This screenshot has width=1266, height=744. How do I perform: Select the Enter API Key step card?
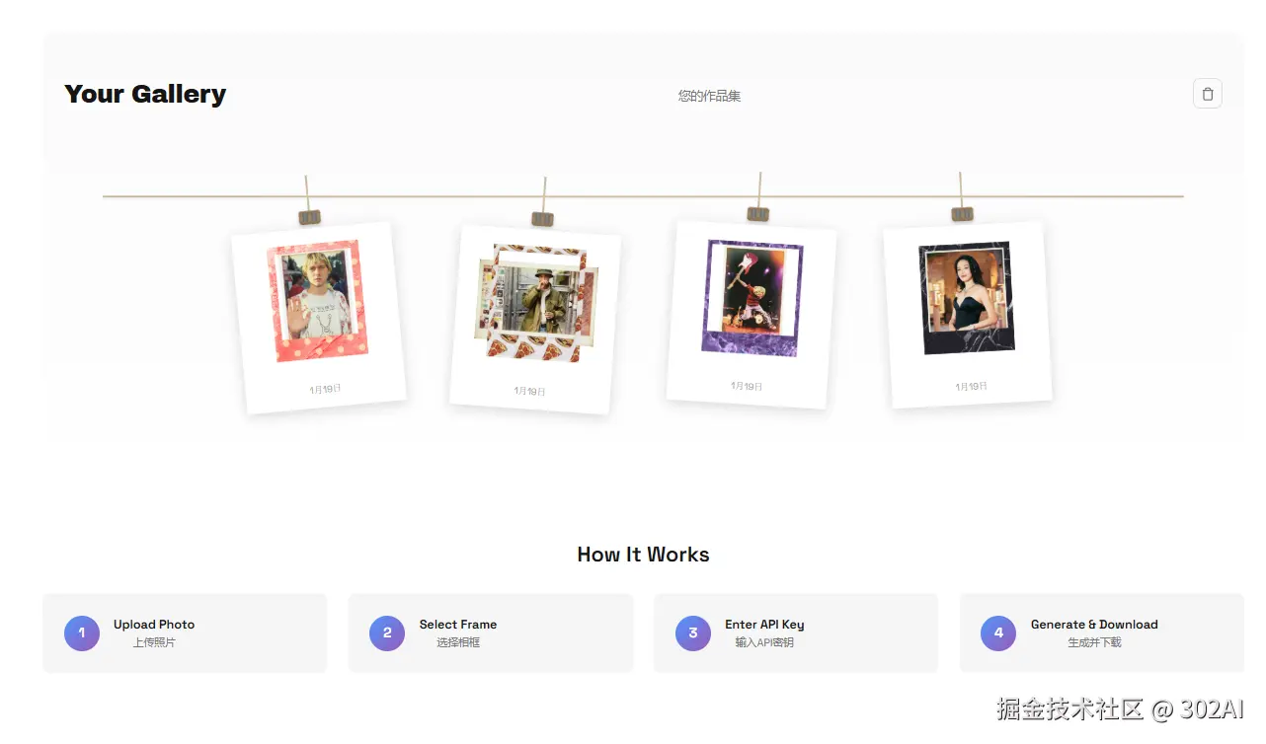pyautogui.click(x=796, y=633)
